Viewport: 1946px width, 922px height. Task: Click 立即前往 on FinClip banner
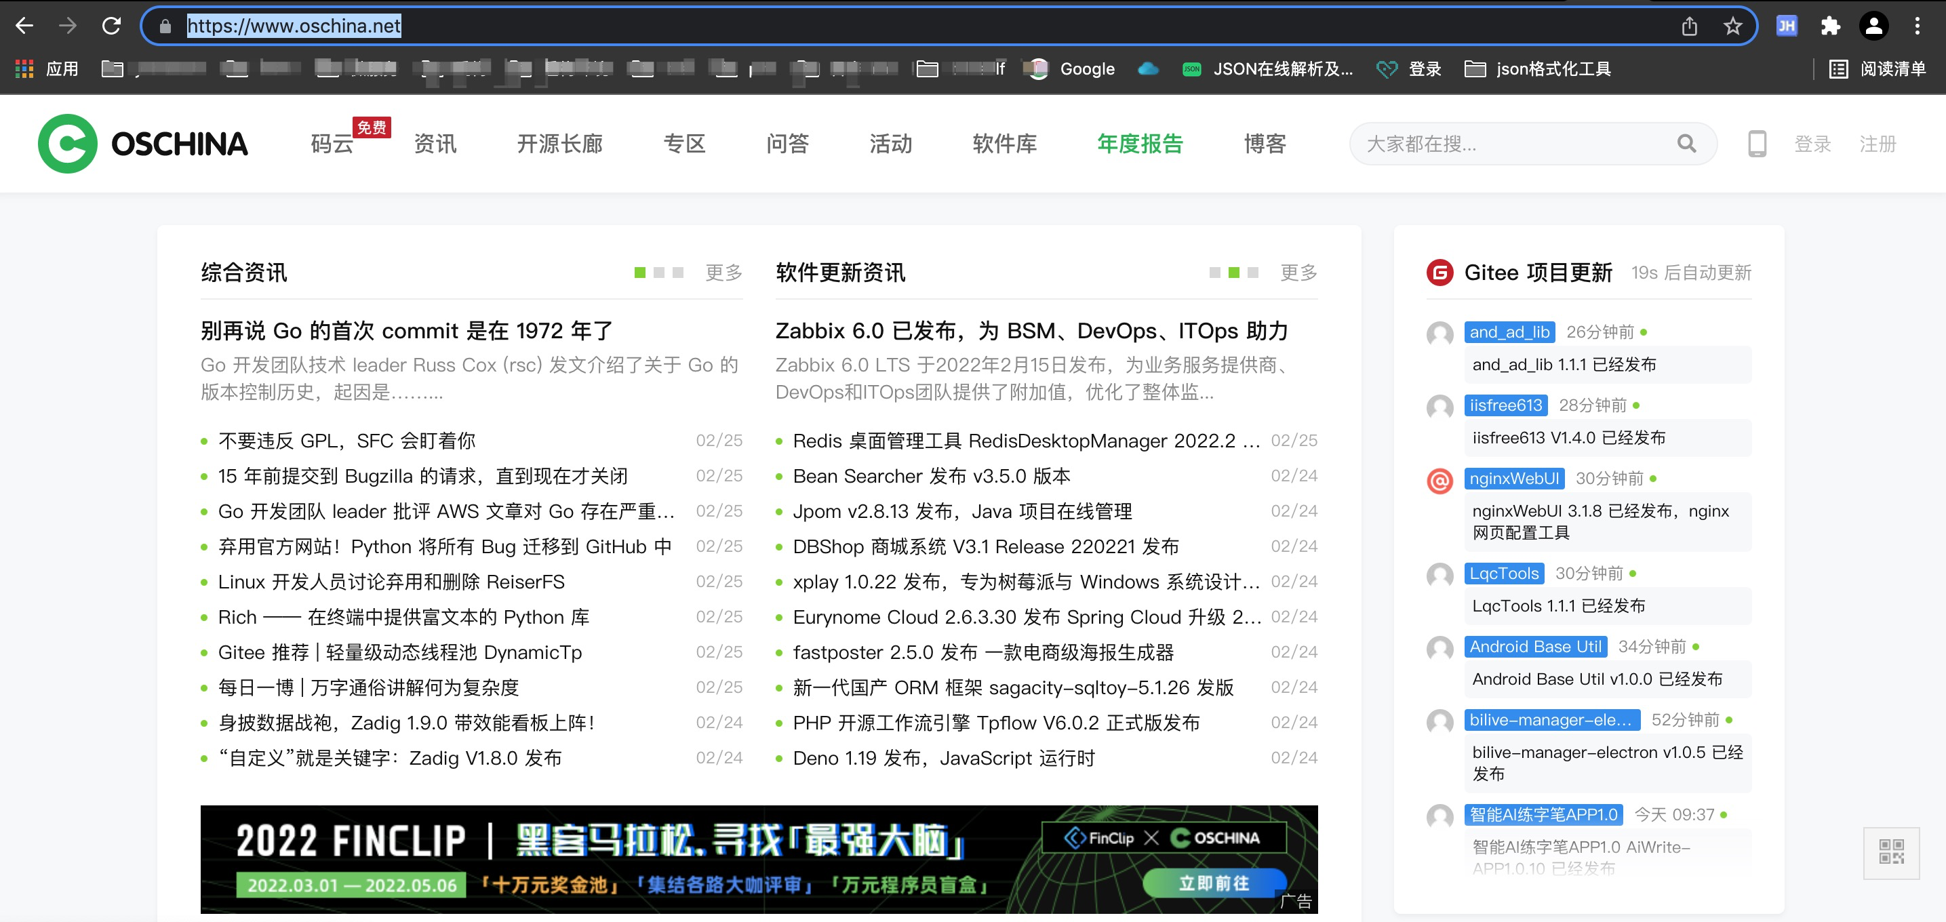pos(1214,883)
